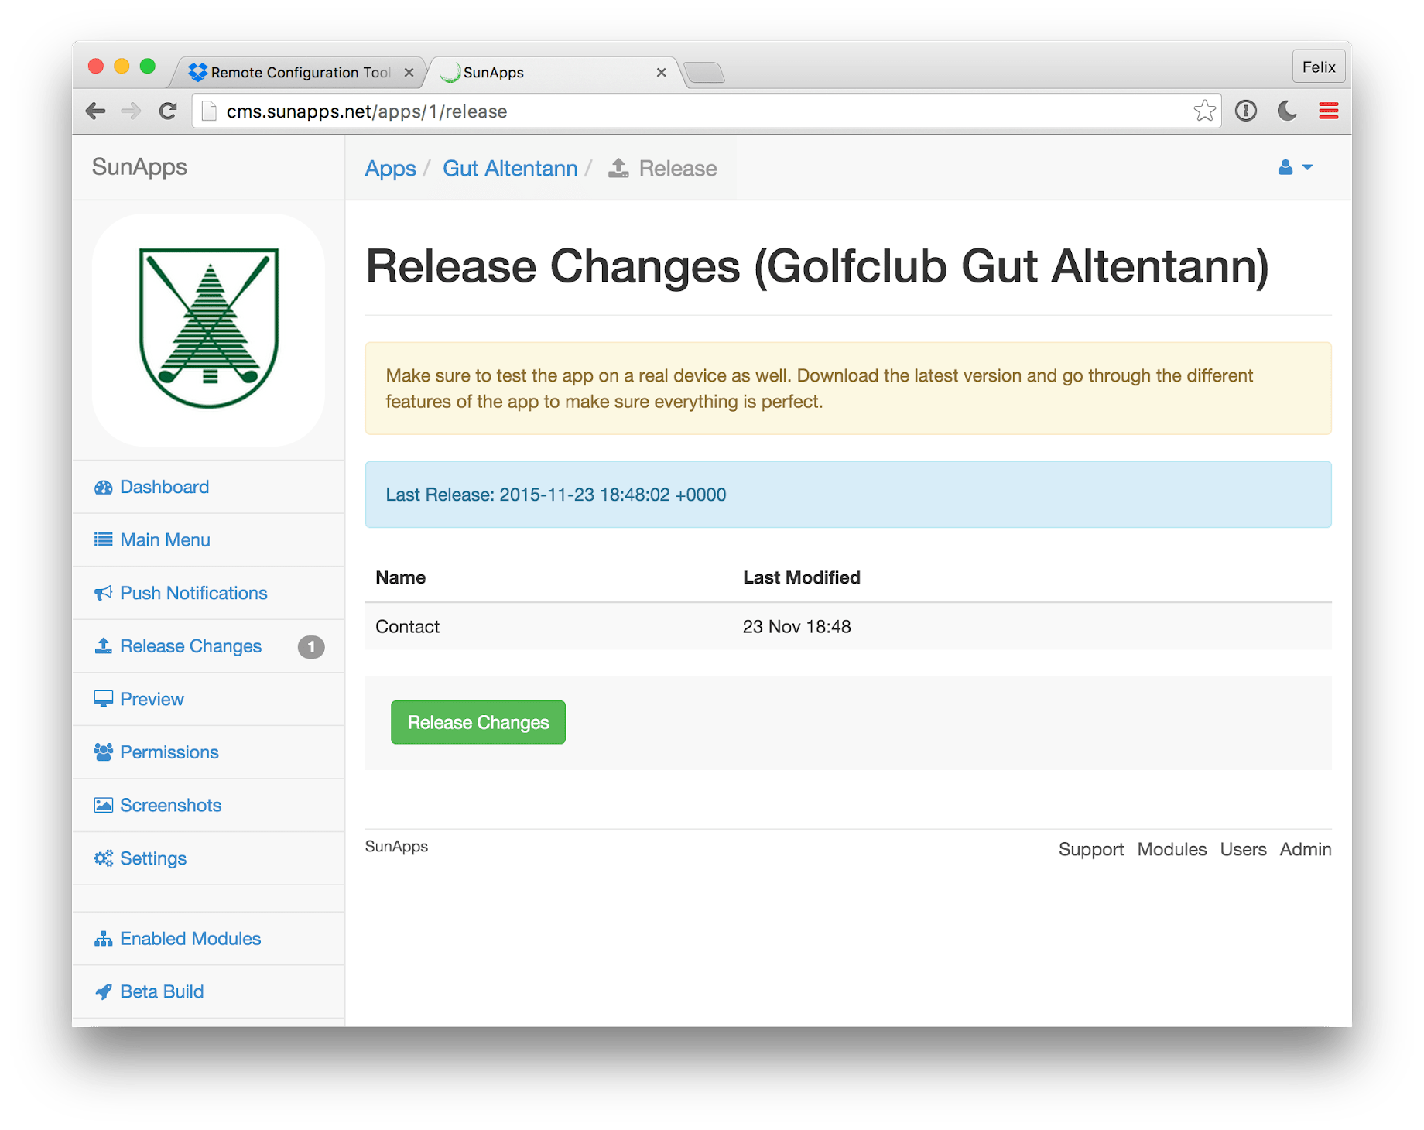The width and height of the screenshot is (1424, 1130).
Task: Click the upload icon in the breadcrumb
Action: point(618,168)
